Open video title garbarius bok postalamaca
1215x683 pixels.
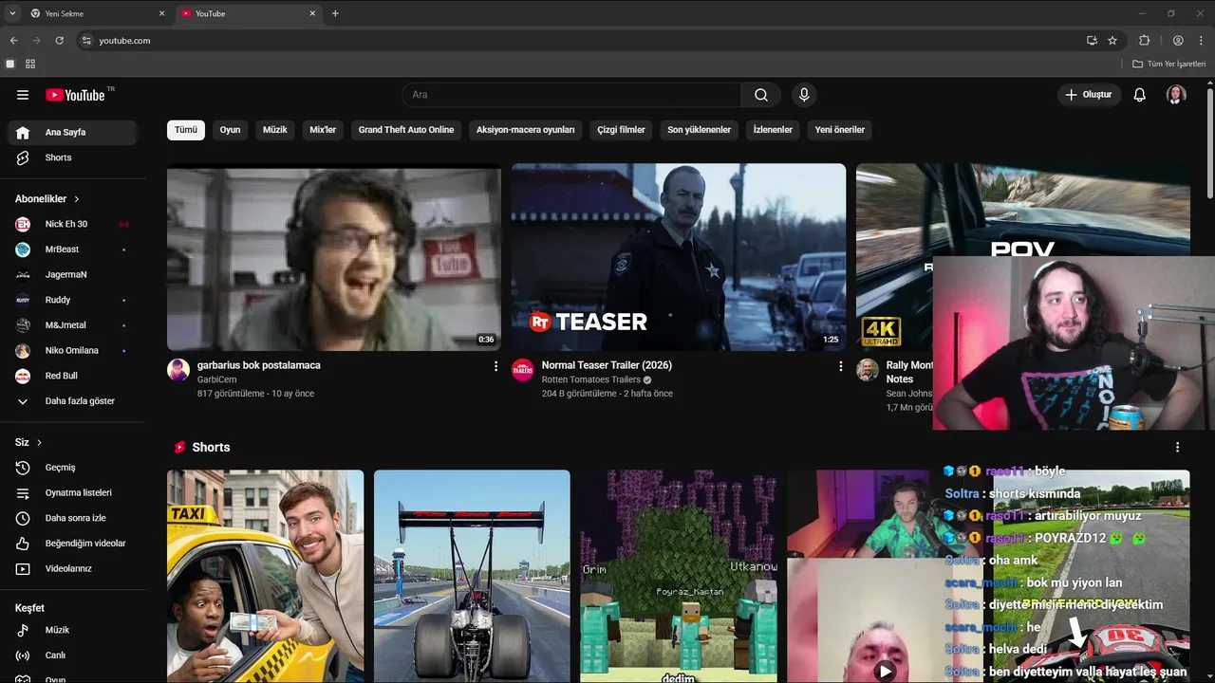click(259, 365)
